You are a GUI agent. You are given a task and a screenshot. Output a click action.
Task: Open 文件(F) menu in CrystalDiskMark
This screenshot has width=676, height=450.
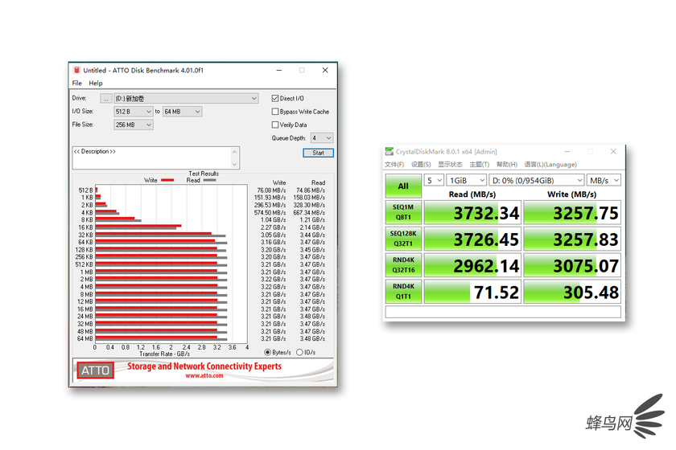(x=394, y=165)
